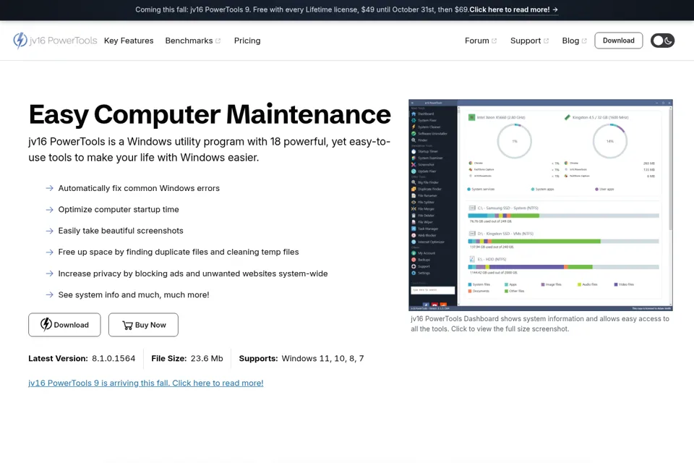694x463 pixels.
Task: Click the 'Easy Computer Maintenance' heading
Action: [210, 114]
